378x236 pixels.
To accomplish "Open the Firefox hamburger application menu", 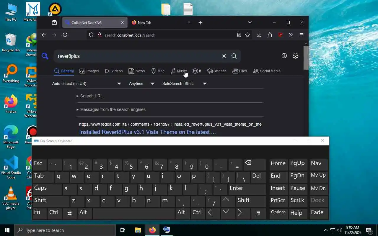I will [302, 35].
